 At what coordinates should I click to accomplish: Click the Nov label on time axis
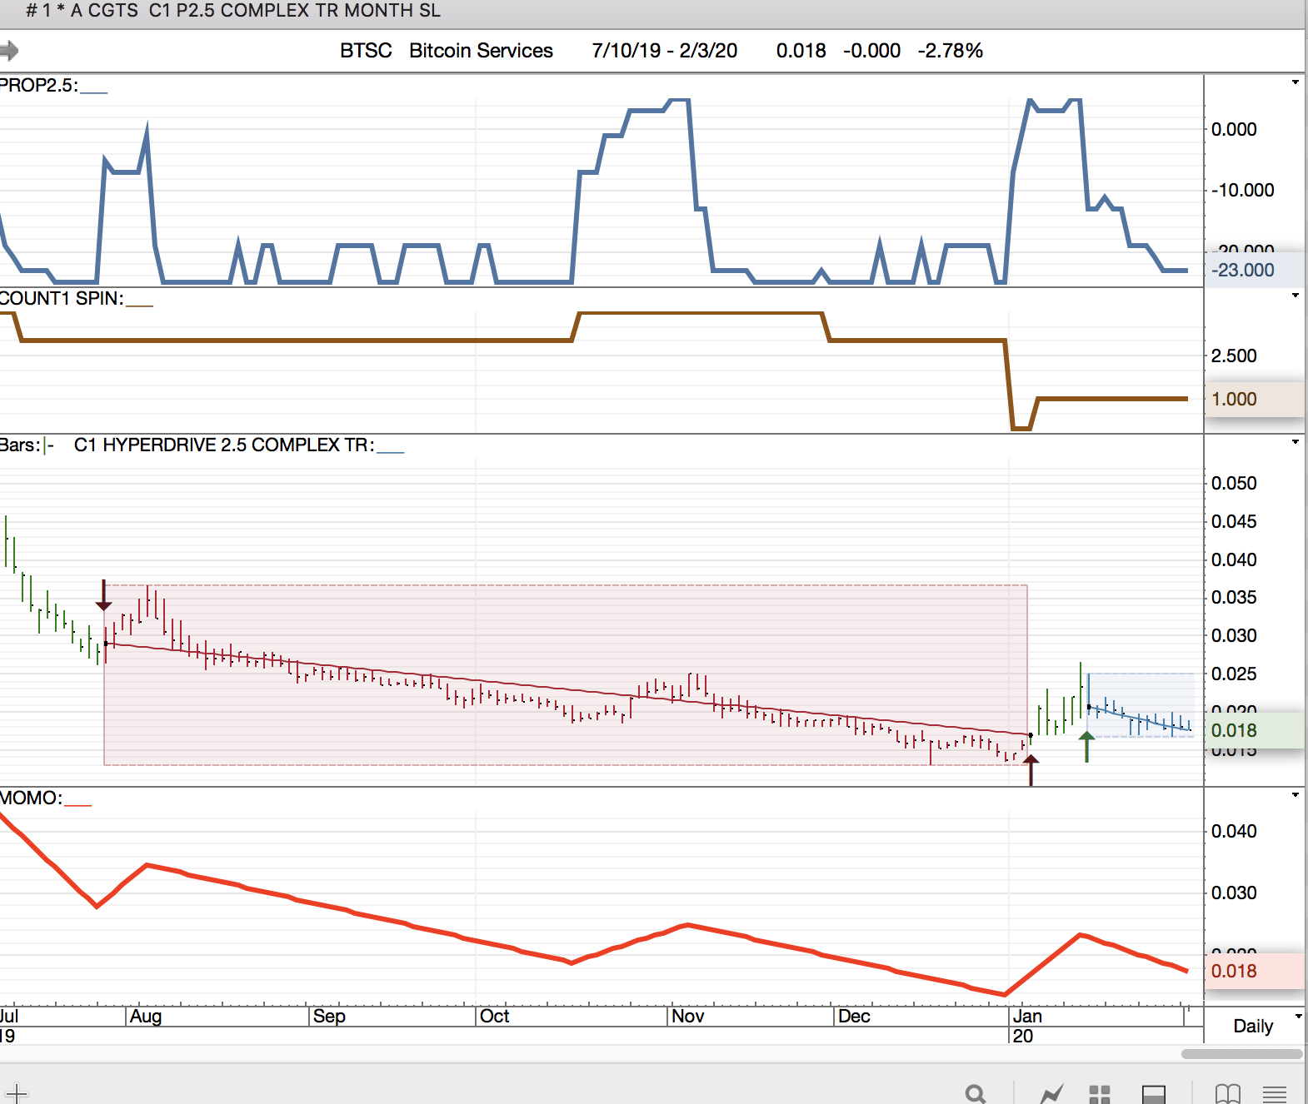point(688,1017)
